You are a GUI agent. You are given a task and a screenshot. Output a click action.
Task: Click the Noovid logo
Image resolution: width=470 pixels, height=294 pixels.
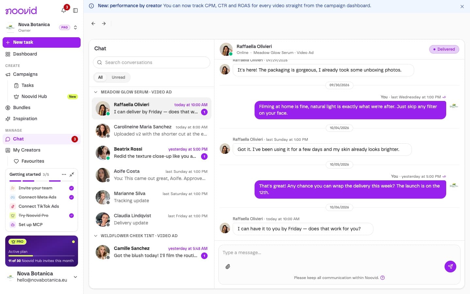(x=21, y=10)
